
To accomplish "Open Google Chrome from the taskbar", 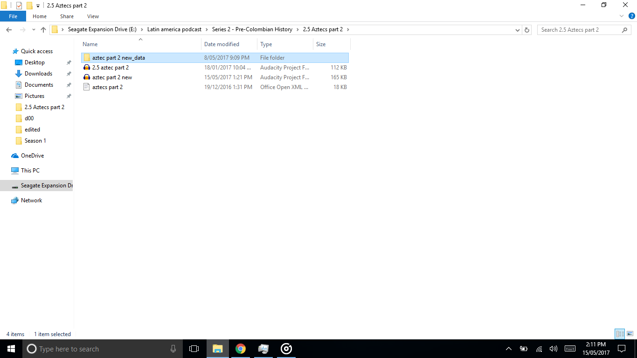I will 241,349.
